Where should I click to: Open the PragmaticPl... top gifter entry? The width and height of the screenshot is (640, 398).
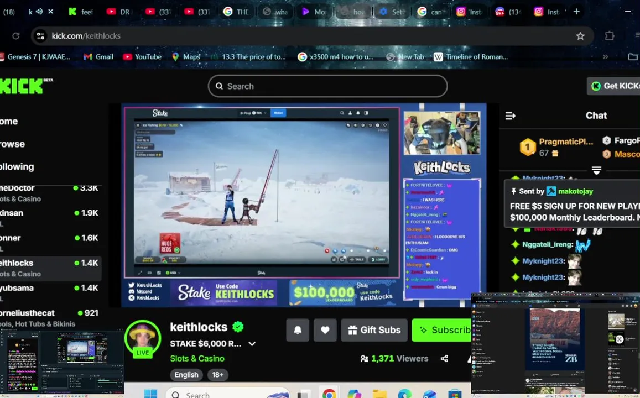coord(557,147)
